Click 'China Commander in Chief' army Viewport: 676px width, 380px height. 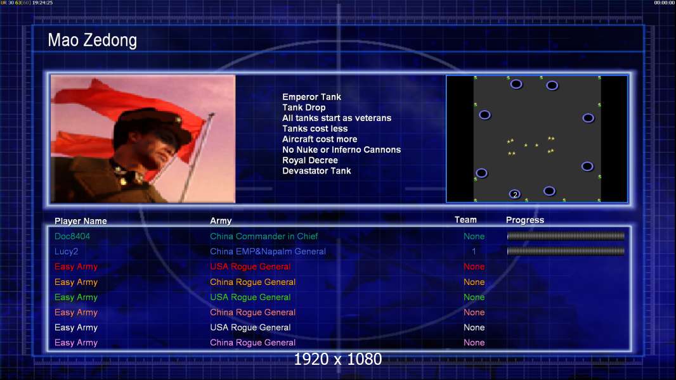264,236
